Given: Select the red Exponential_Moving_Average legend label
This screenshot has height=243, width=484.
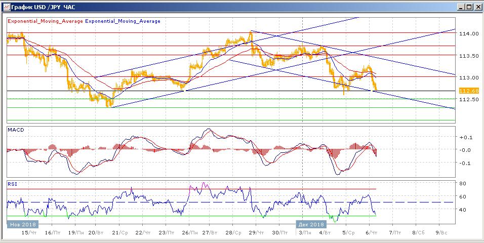Looking at the screenshot, I should coord(45,21).
